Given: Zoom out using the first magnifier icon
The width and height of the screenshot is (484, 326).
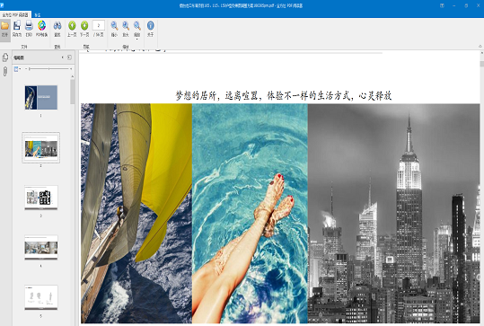Looking at the screenshot, I should [x=114, y=29].
